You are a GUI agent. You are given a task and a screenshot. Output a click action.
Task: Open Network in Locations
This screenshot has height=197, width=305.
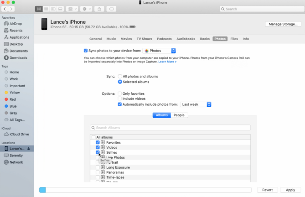[x=17, y=162]
